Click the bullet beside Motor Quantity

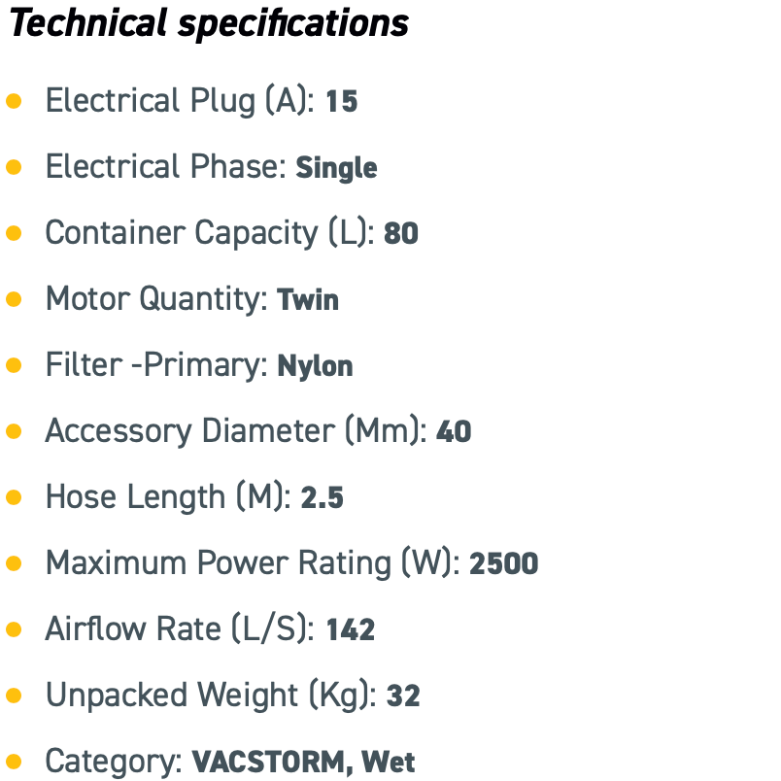coord(14,299)
